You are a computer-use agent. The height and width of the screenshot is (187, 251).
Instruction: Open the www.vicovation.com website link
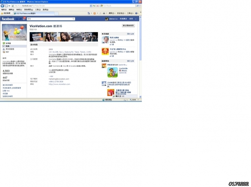tap(59, 84)
